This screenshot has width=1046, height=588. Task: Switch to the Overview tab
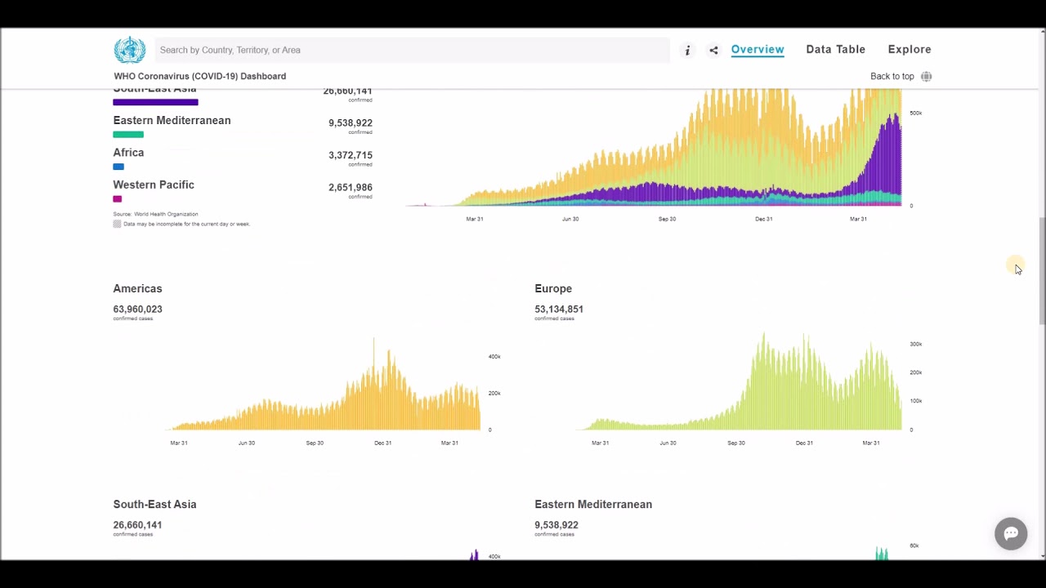click(x=758, y=50)
